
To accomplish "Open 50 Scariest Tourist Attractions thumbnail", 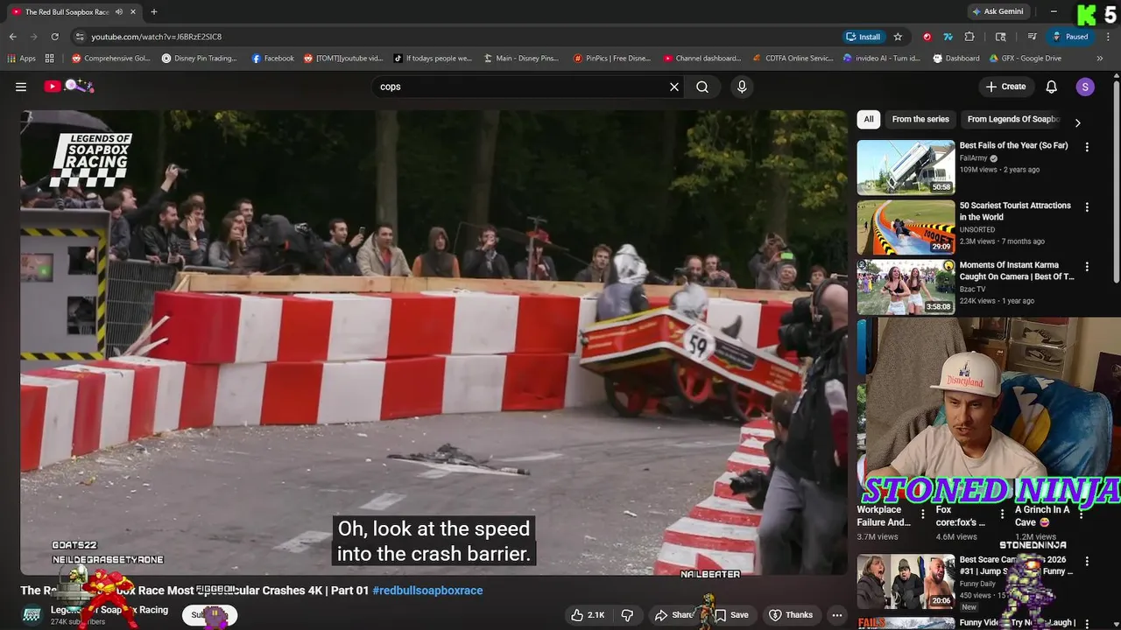I will tap(906, 227).
